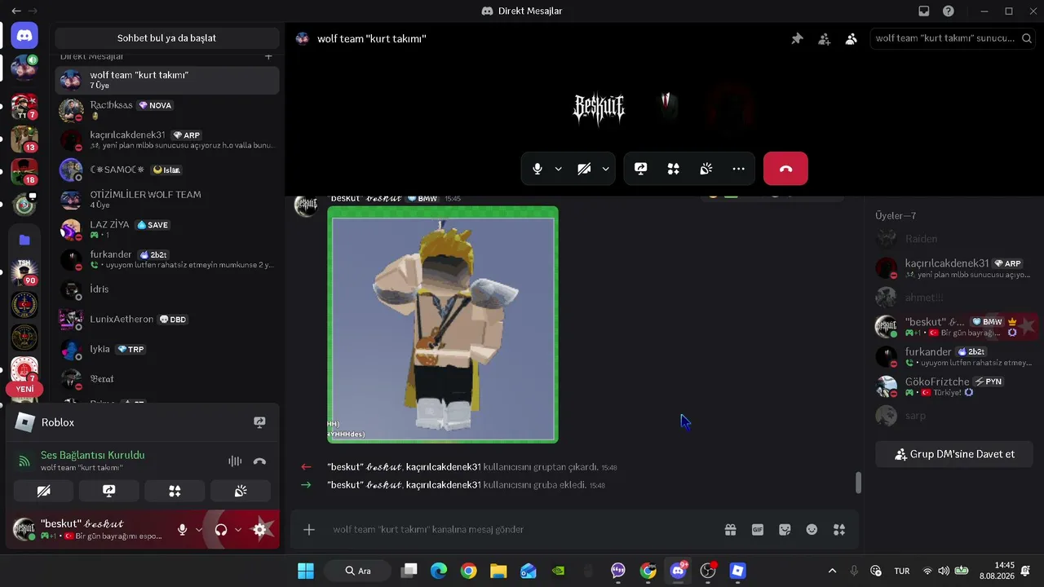
Task: Open more options in call controls
Action: 739,169
